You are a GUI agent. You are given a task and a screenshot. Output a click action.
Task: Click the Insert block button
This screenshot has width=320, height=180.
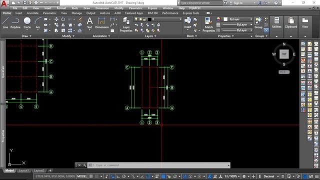[187, 23]
